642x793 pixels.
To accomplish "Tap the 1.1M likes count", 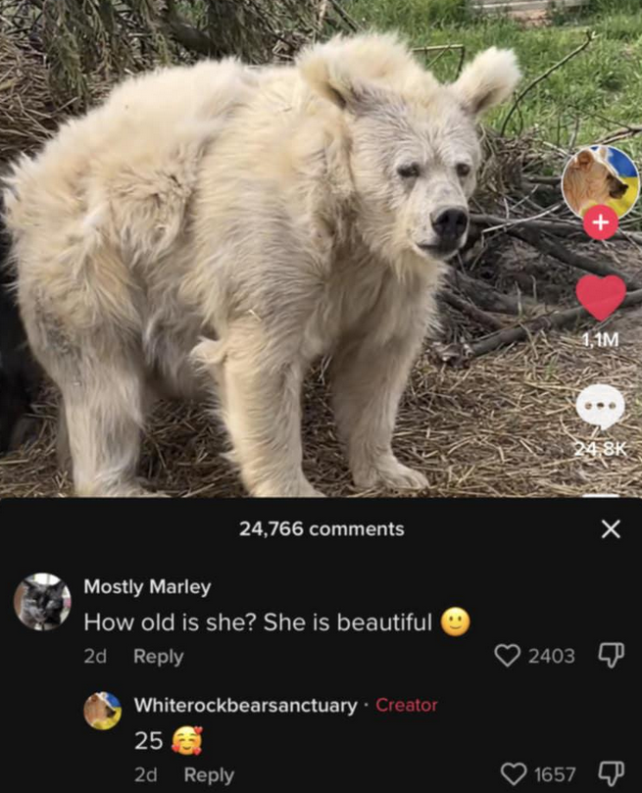I will click(x=601, y=340).
